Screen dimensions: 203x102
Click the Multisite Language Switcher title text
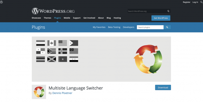[x=76, y=88]
